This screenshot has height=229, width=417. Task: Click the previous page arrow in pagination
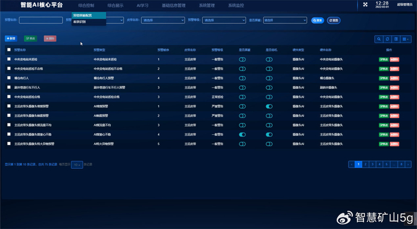351,164
